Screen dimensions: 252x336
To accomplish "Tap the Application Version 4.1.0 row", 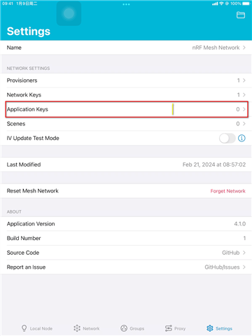I will pyautogui.click(x=126, y=224).
